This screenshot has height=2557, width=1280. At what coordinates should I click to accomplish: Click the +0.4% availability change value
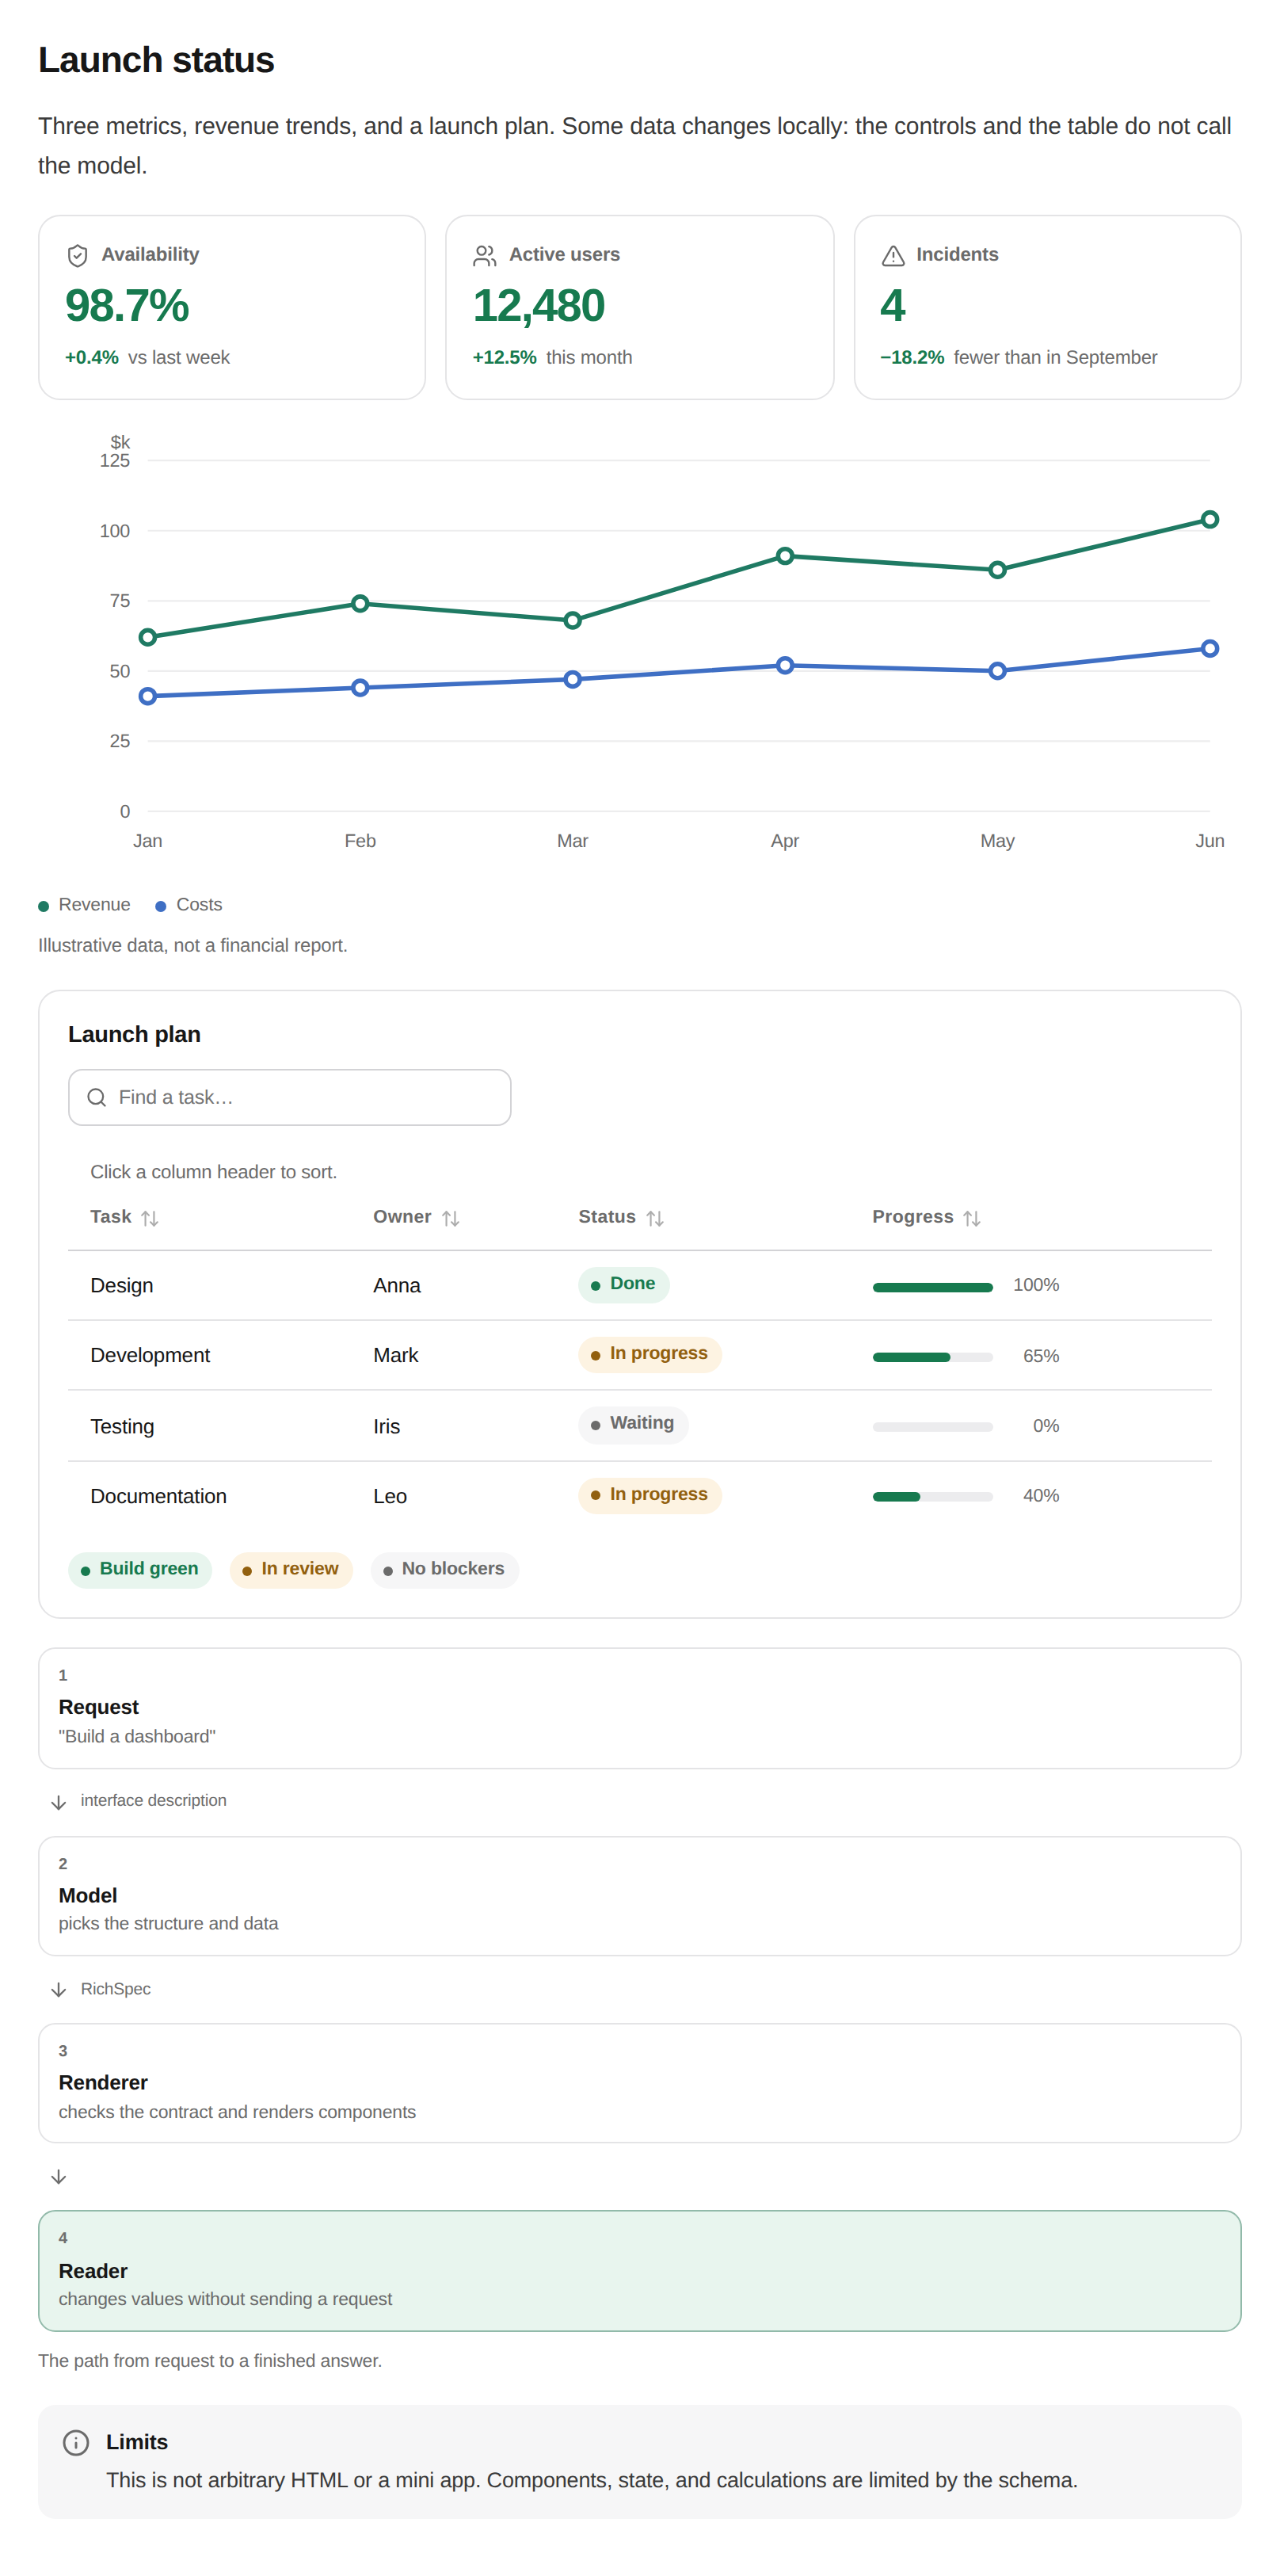(x=91, y=357)
